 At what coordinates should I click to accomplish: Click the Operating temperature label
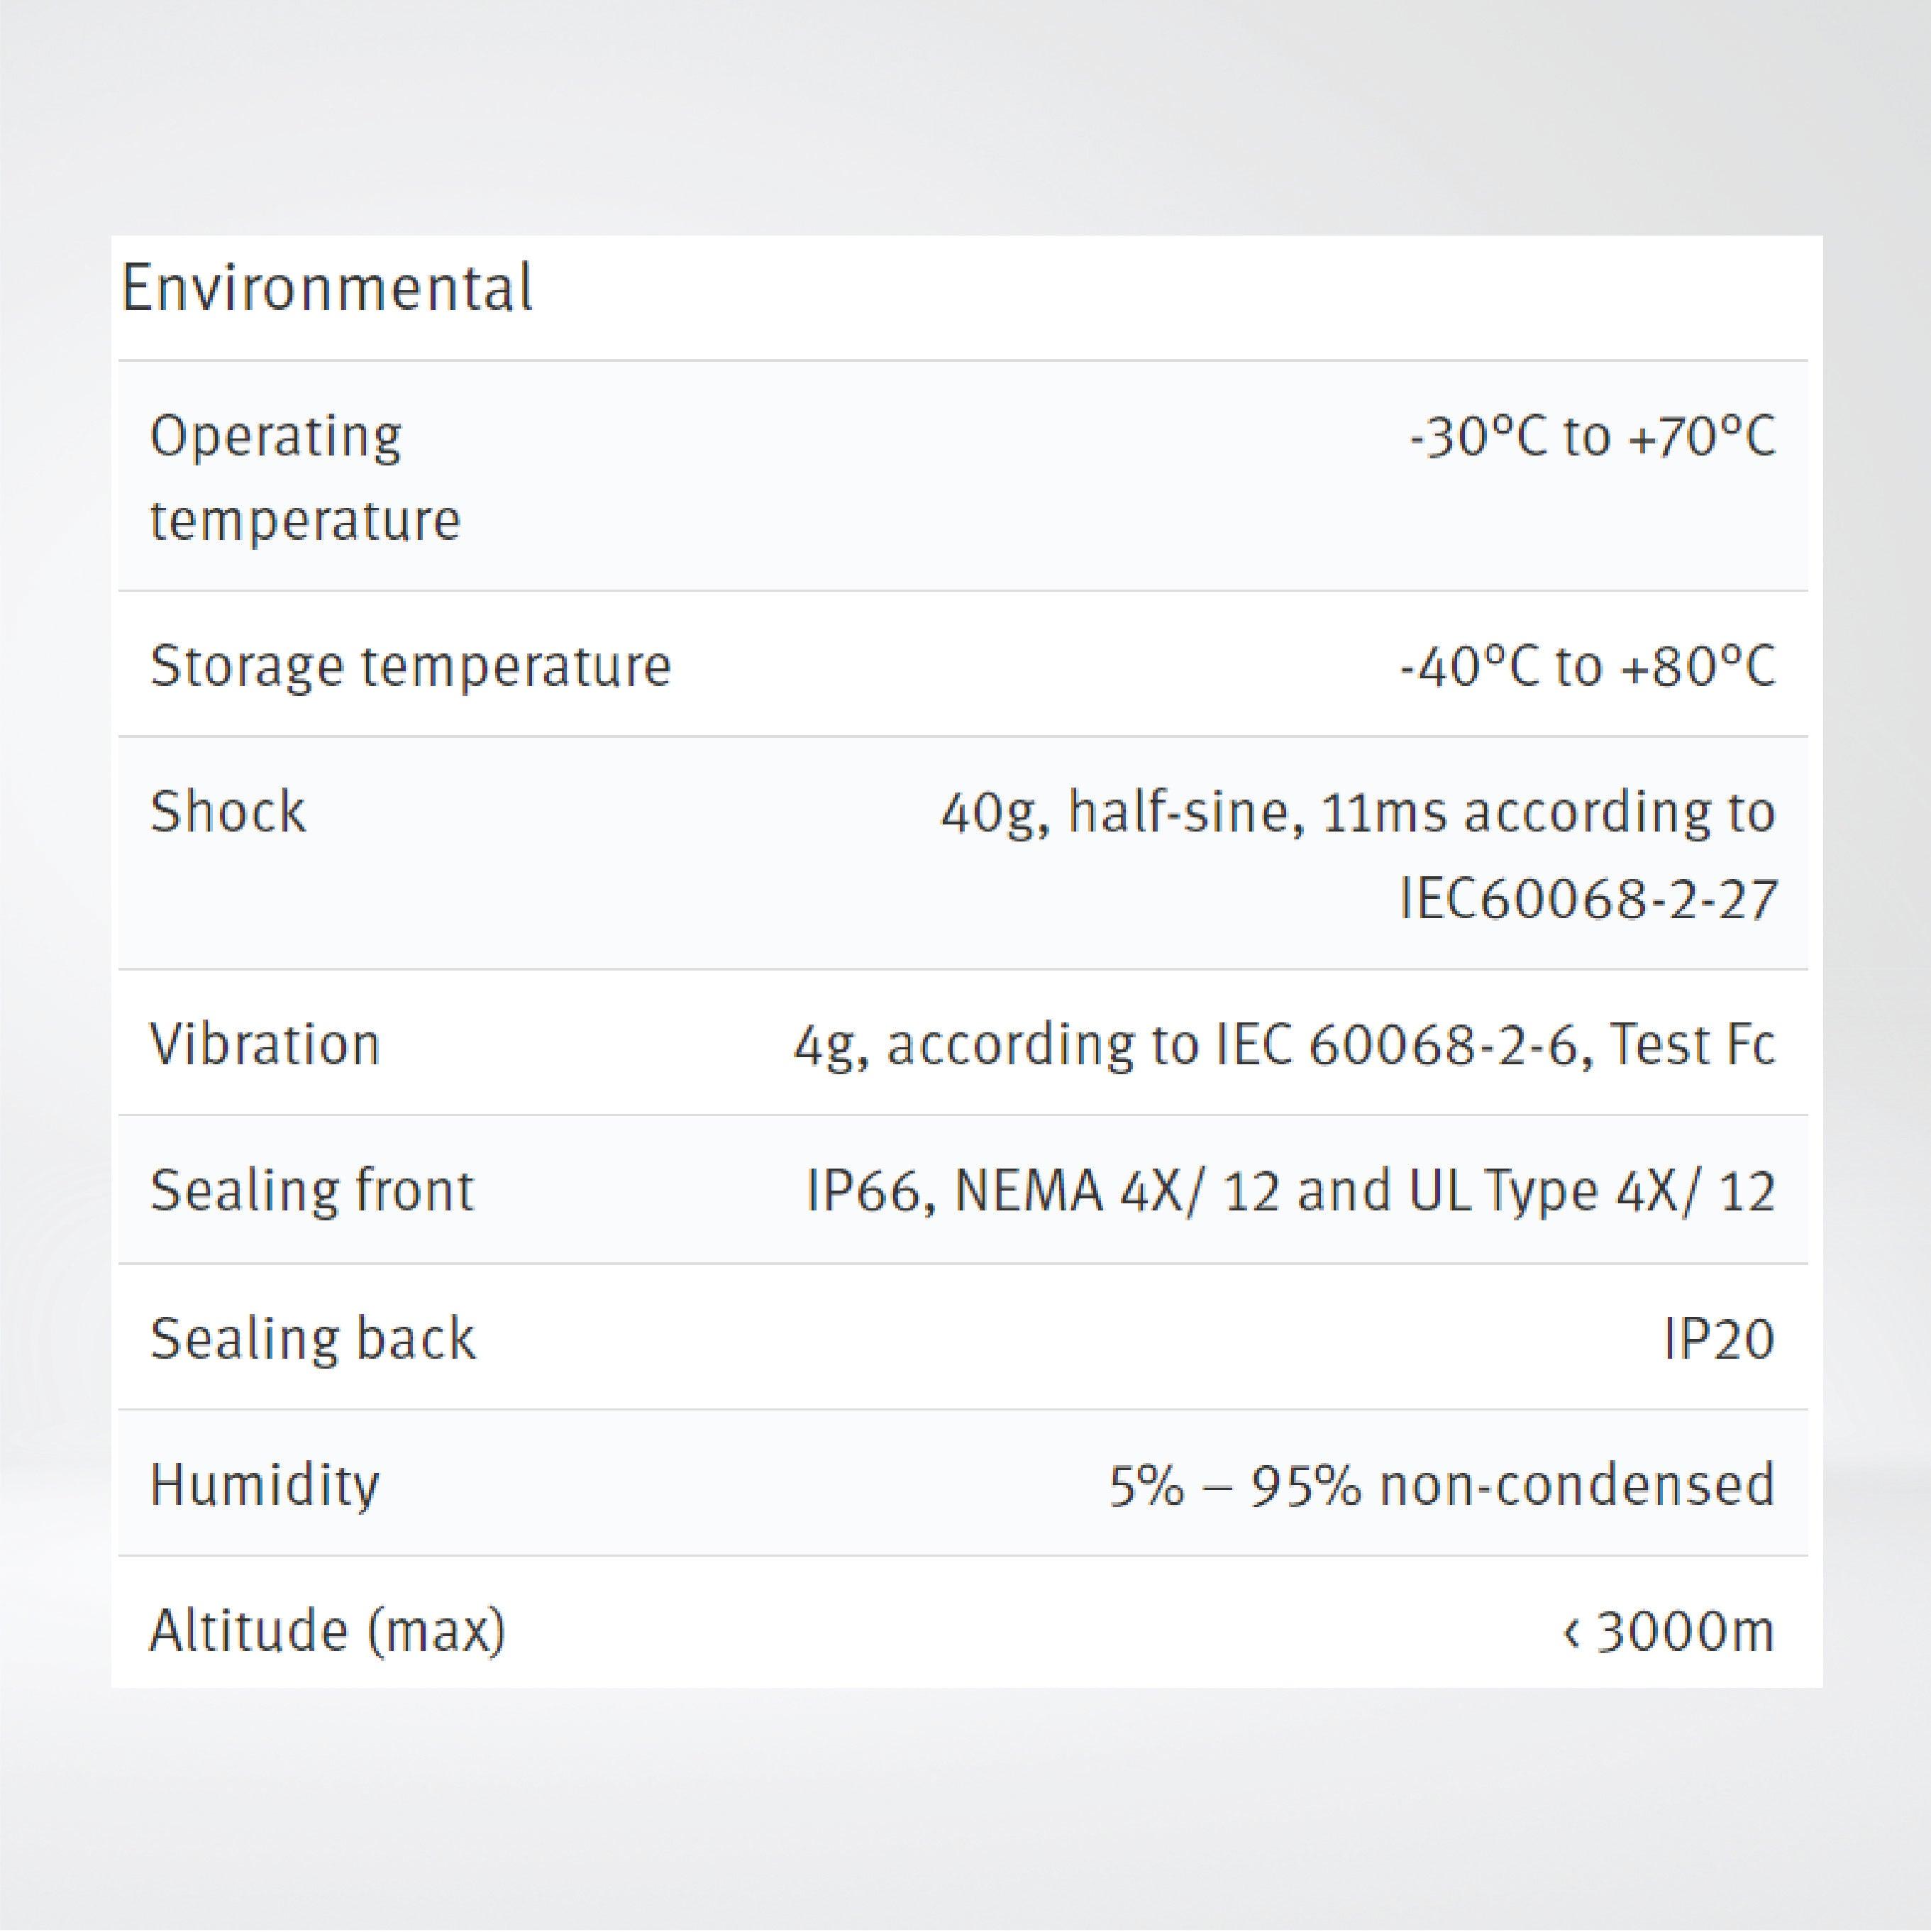(276, 437)
